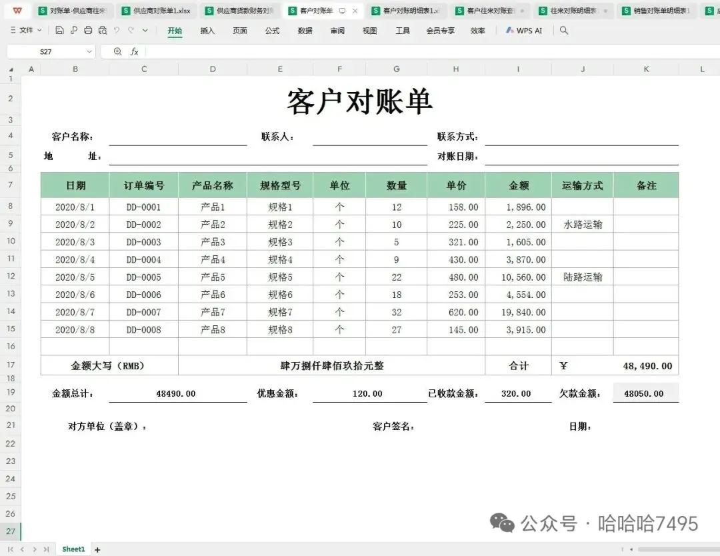Click the Save icon in the quick toolbar
Image resolution: width=720 pixels, height=556 pixels.
tap(59, 30)
